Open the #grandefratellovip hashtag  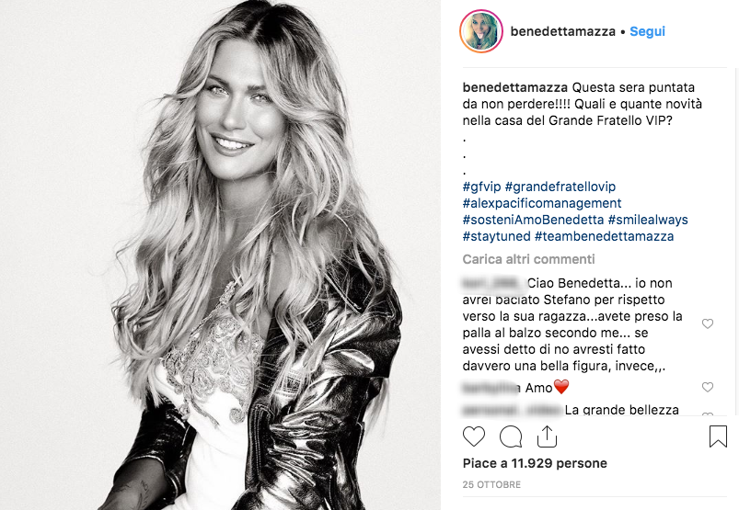pyautogui.click(x=560, y=187)
